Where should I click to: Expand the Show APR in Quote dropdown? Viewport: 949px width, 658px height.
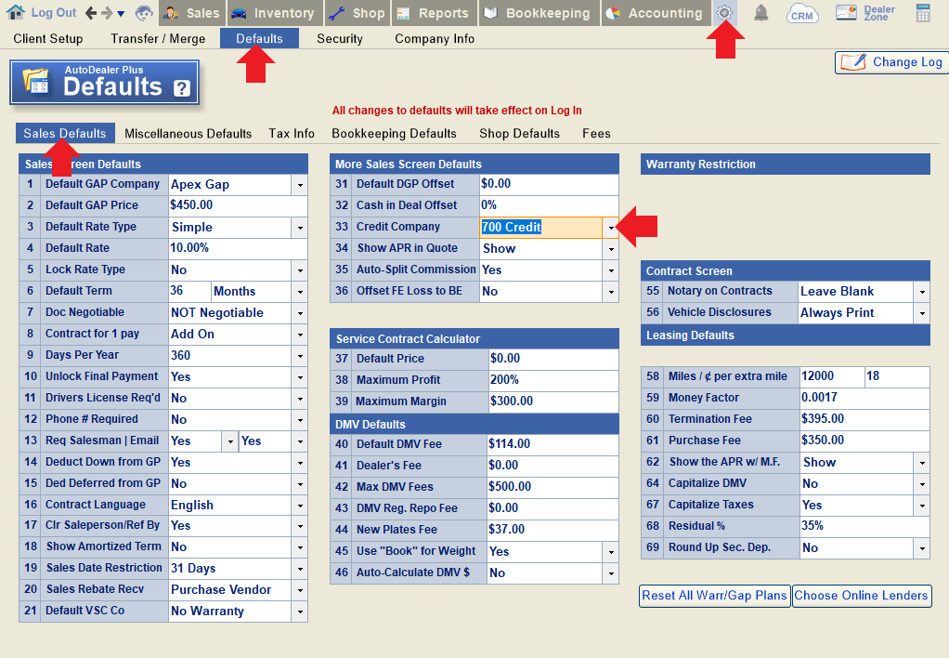coord(611,248)
